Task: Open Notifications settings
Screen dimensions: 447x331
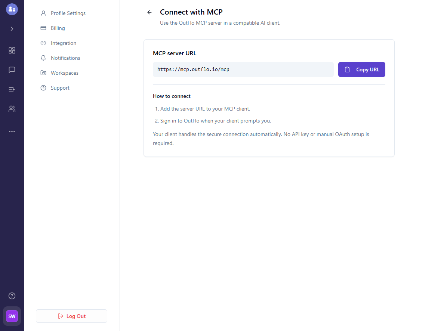Action: pyautogui.click(x=61, y=58)
